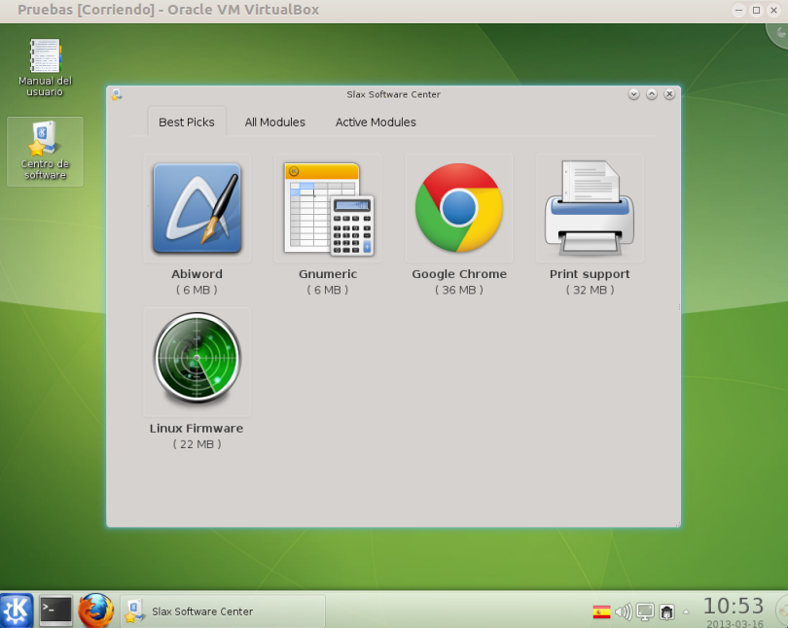Expand hidden system tray icons arrow
788x628 pixels.
point(686,612)
